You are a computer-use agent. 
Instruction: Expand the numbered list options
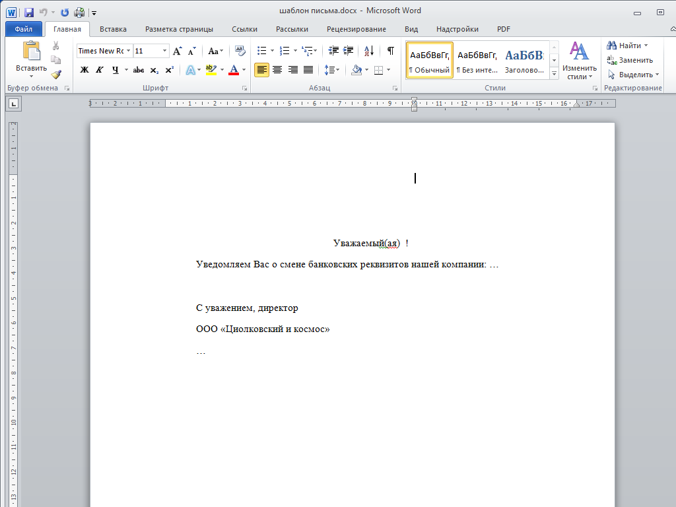pos(295,51)
